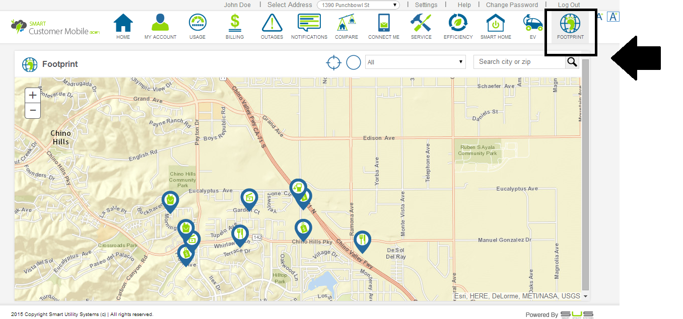This screenshot has width=683, height=319.
Task: Go to the Usage gauge icon
Action: (197, 27)
